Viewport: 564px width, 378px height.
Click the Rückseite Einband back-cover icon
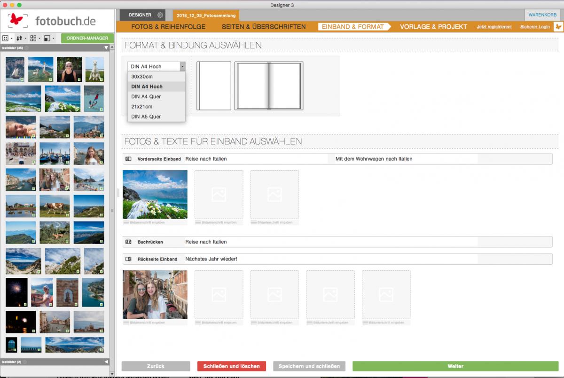[129, 259]
